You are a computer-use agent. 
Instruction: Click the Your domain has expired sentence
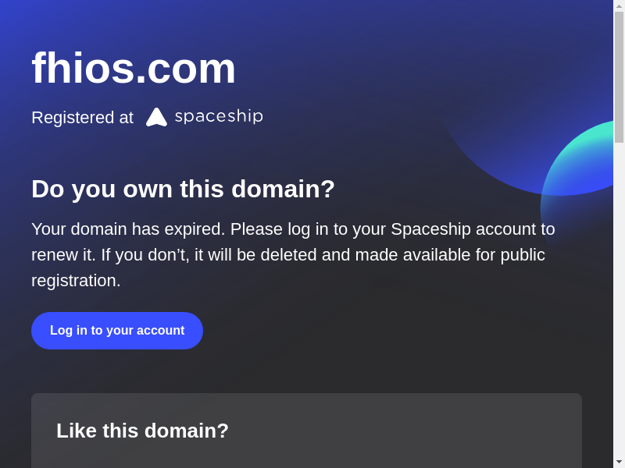pos(128,229)
